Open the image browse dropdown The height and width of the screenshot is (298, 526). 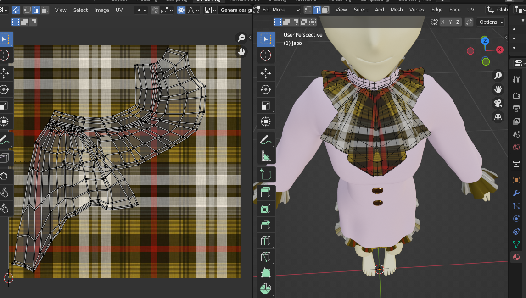210,10
